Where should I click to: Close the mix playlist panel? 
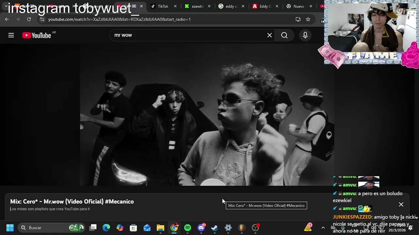(x=401, y=204)
